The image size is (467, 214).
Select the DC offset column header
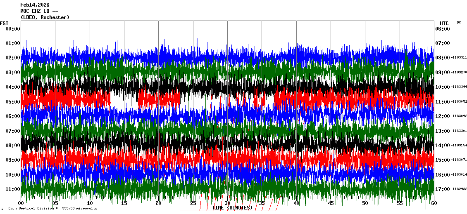coord(459,22)
